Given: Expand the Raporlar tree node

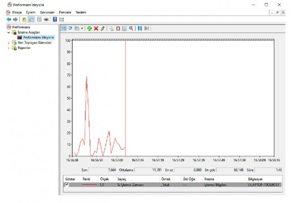Looking at the screenshot, I should click(x=9, y=48).
